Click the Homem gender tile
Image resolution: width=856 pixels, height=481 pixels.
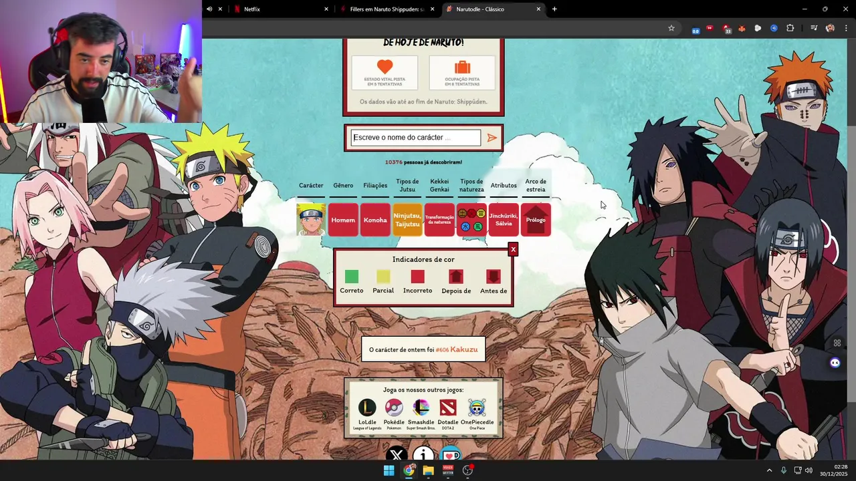click(343, 220)
